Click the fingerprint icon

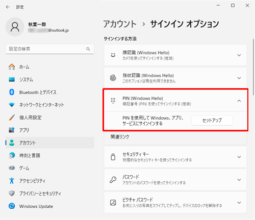click(x=113, y=78)
